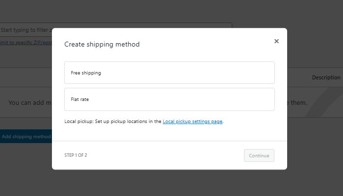
Task: Open the Local pickup settings page link
Action: 193,121
